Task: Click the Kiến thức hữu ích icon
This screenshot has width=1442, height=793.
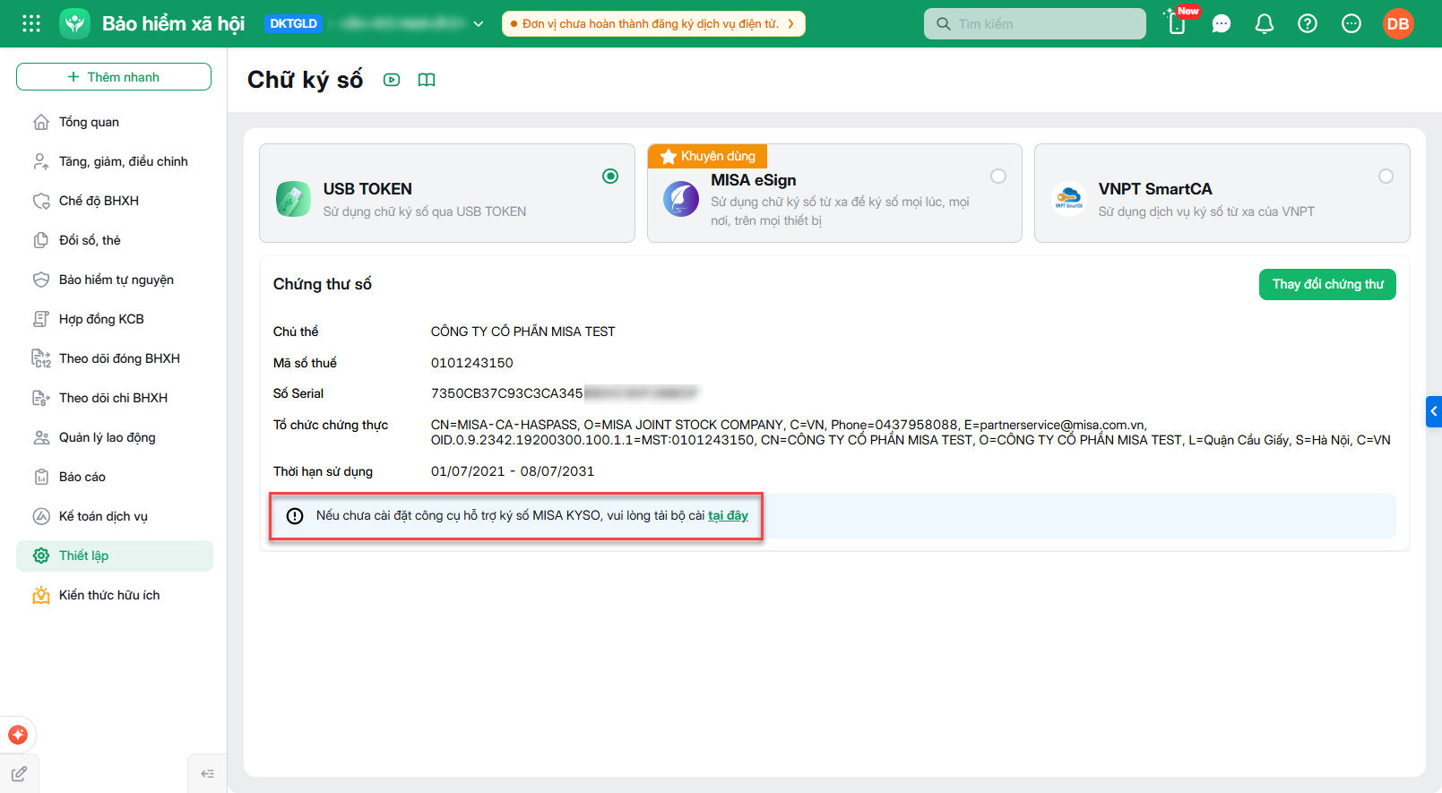Action: 41,595
